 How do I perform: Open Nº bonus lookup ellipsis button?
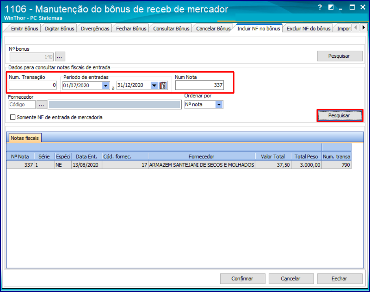click(60, 57)
